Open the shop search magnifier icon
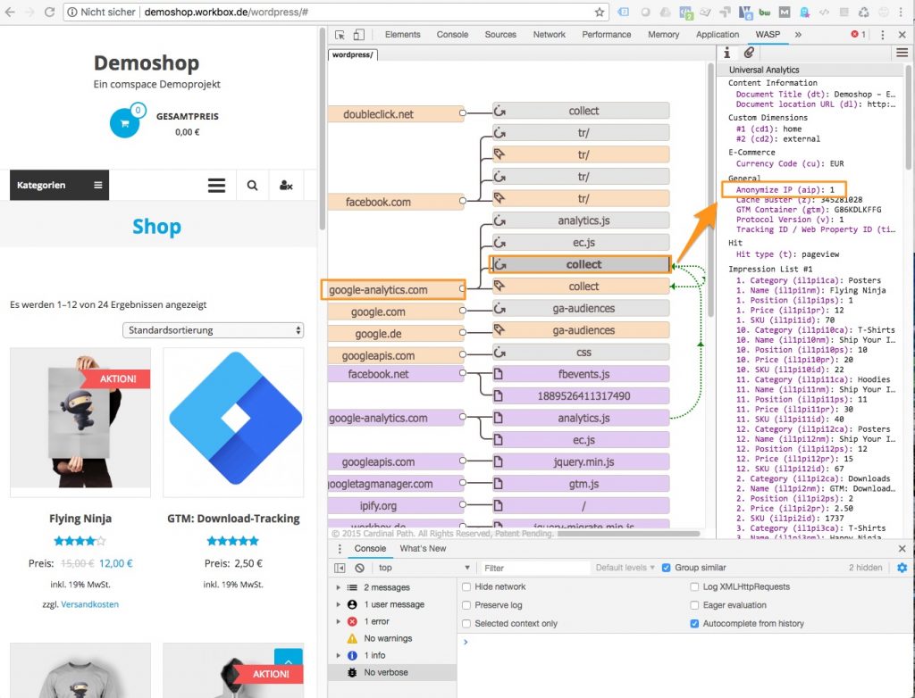 pos(253,185)
